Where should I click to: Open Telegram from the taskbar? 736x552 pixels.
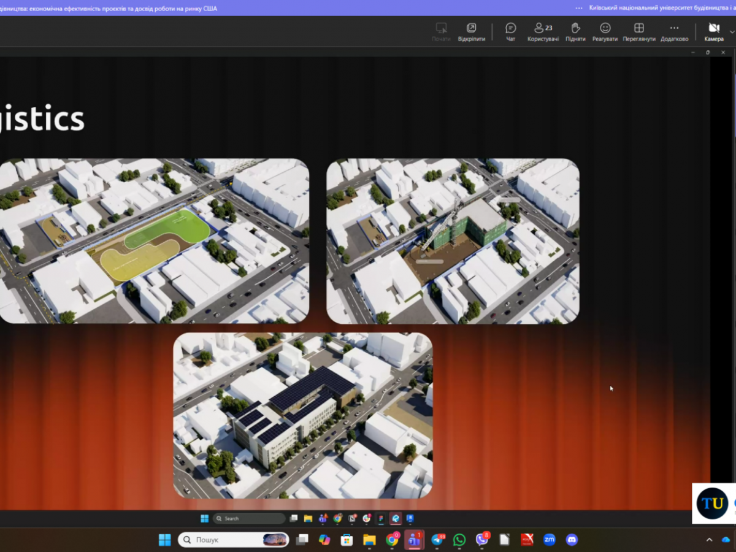pyautogui.click(x=437, y=540)
